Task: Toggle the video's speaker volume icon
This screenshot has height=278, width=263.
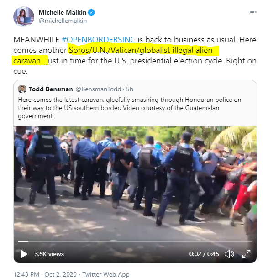Action: tap(229, 254)
